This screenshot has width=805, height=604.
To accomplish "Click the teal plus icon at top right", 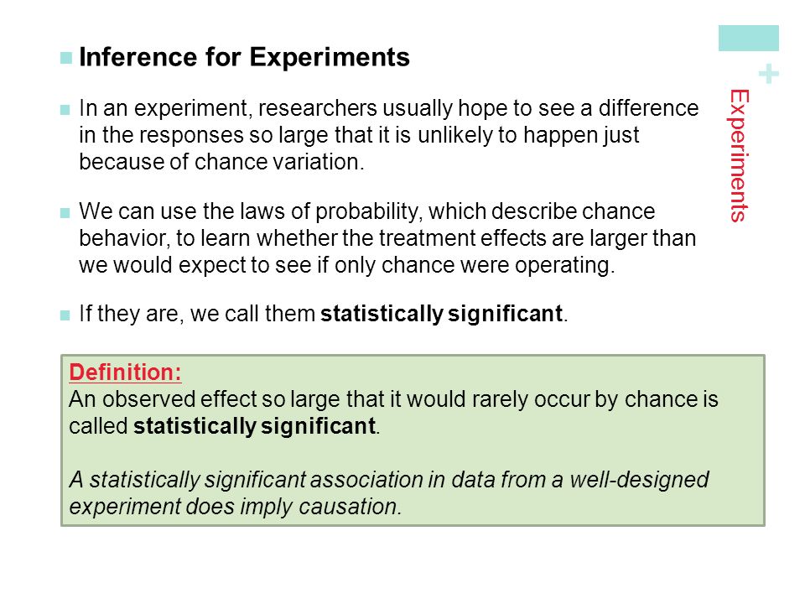I will point(769,75).
